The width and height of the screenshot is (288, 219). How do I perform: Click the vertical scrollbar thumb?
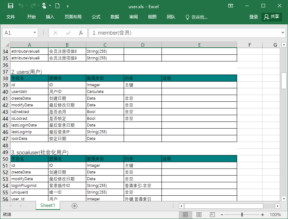tap(284, 81)
